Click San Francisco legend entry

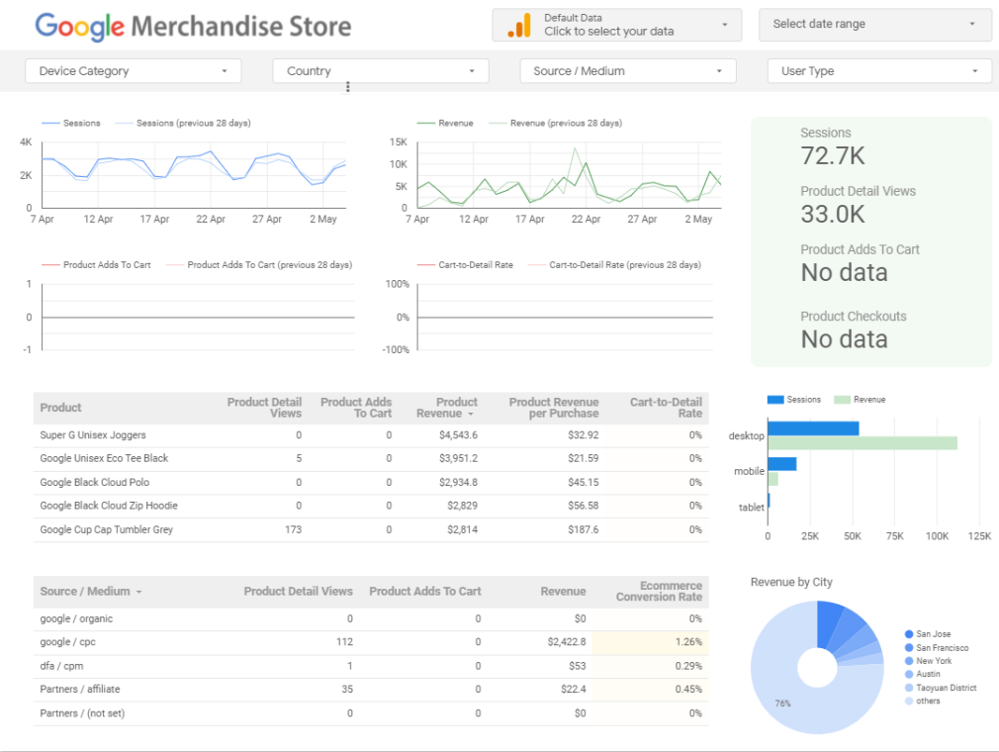[x=937, y=647]
